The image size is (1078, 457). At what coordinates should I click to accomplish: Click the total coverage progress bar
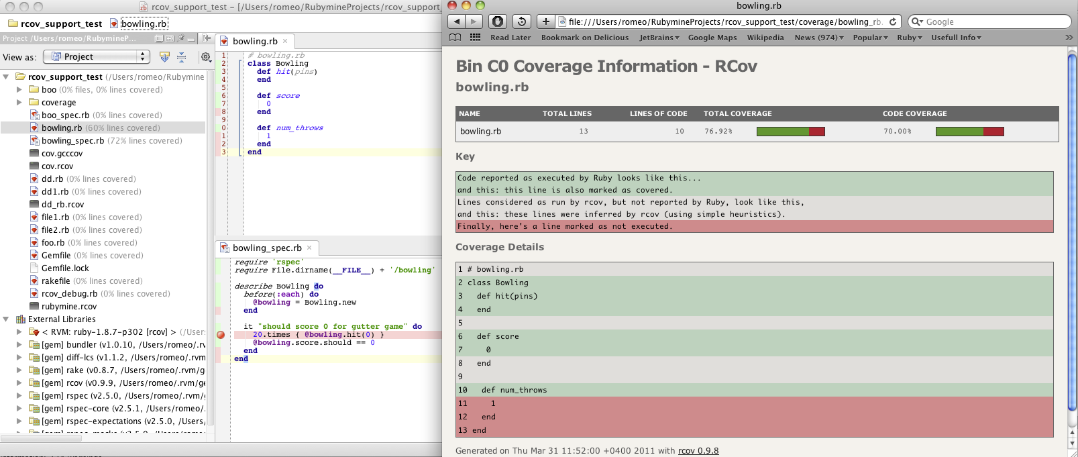click(x=791, y=132)
